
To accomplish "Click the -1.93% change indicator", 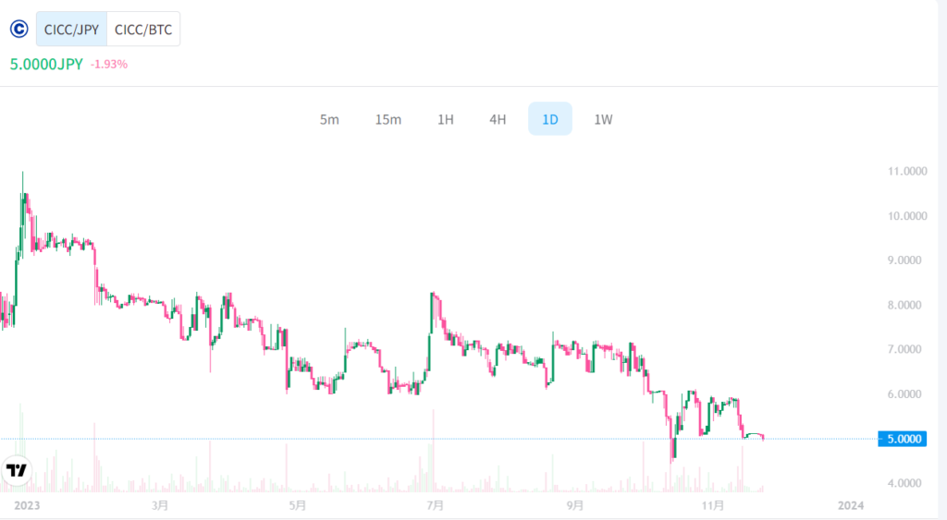I will (109, 64).
